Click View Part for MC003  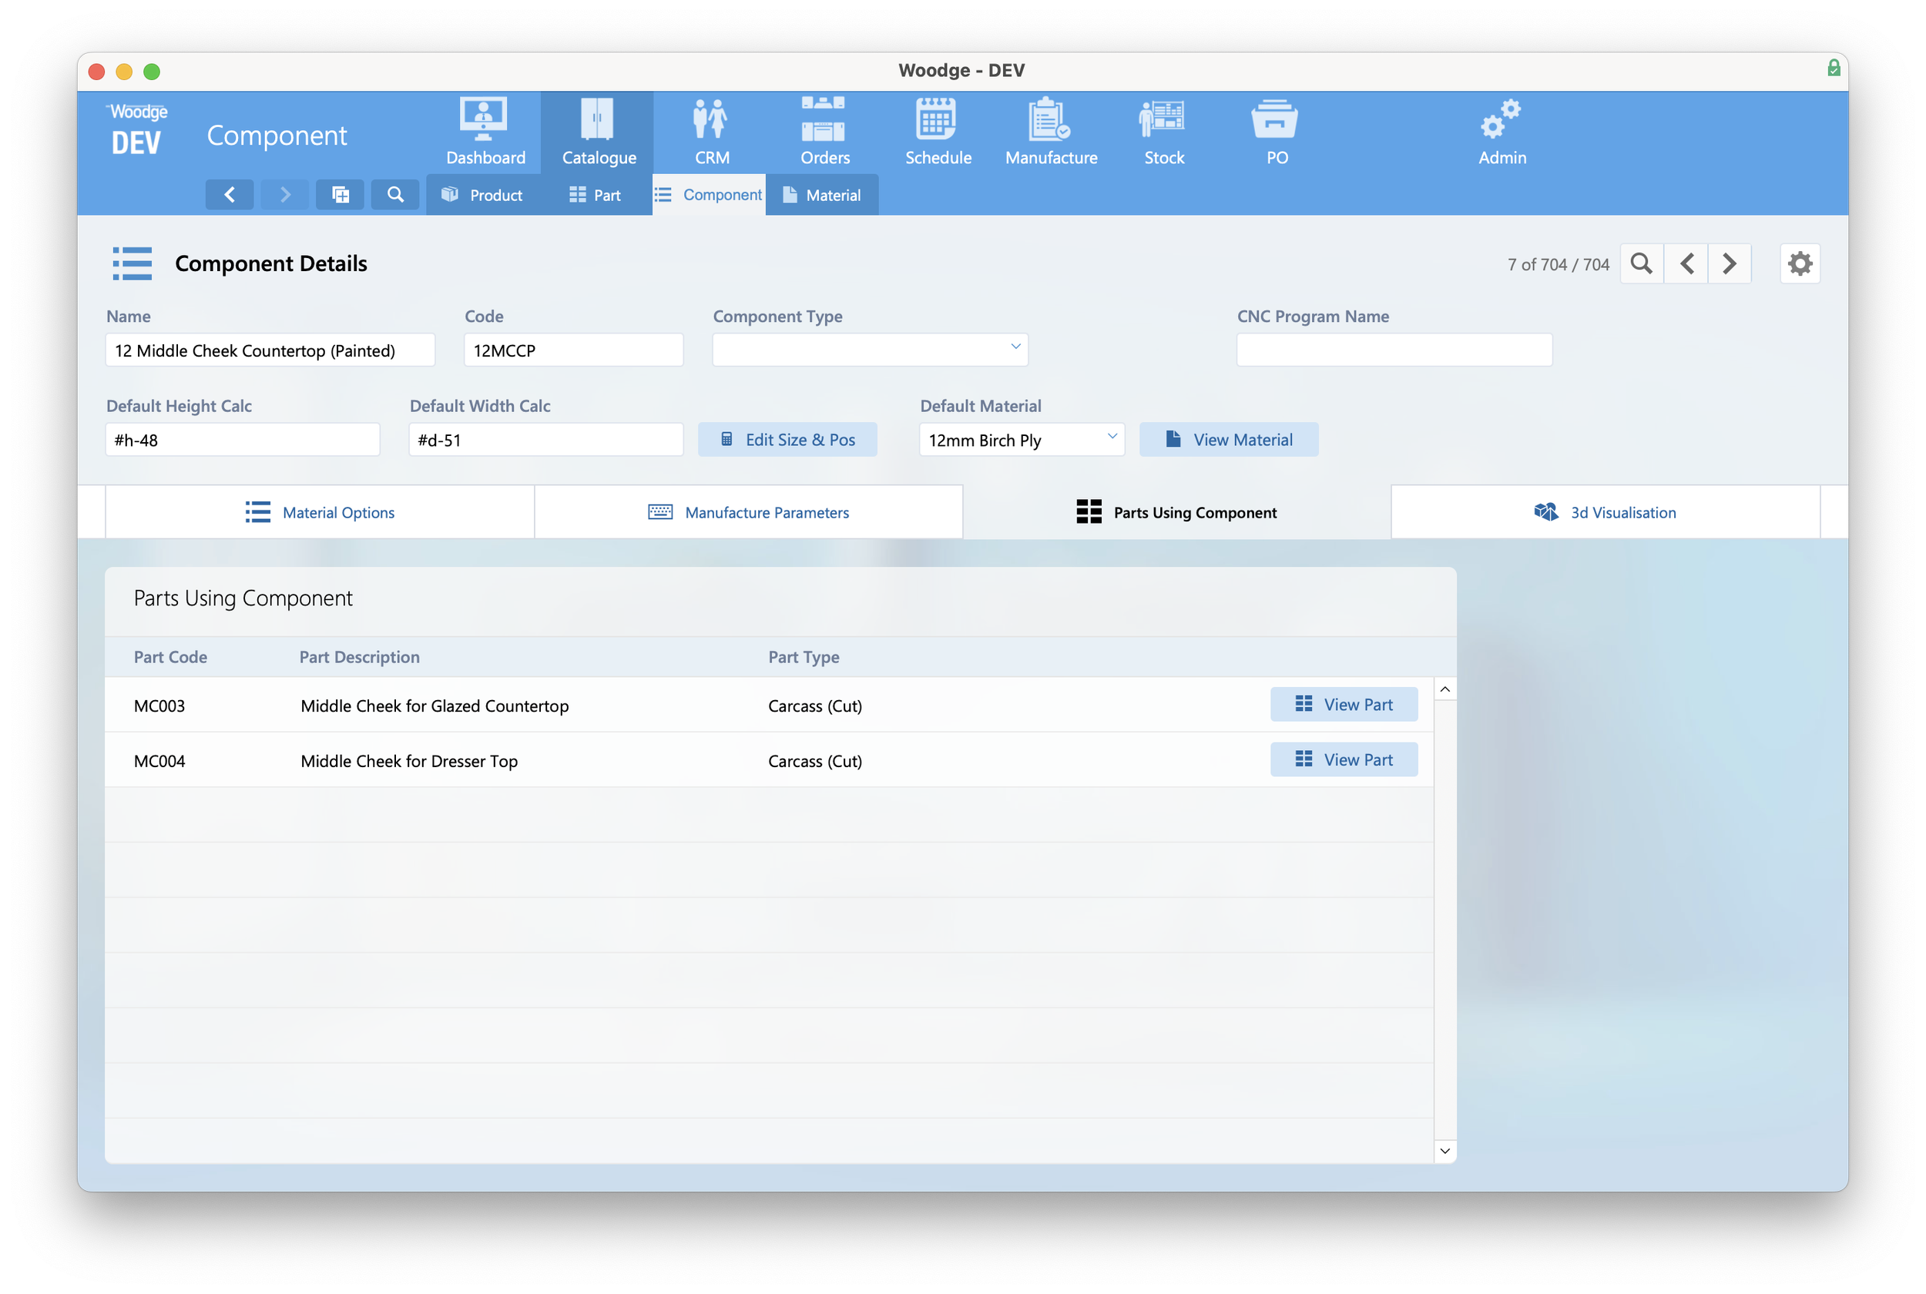tap(1343, 705)
